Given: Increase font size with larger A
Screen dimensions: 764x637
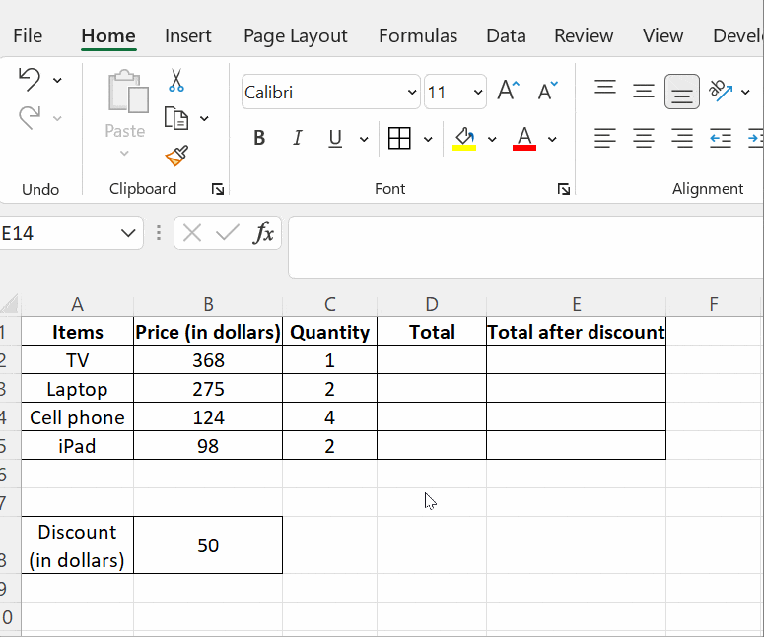Looking at the screenshot, I should (509, 91).
